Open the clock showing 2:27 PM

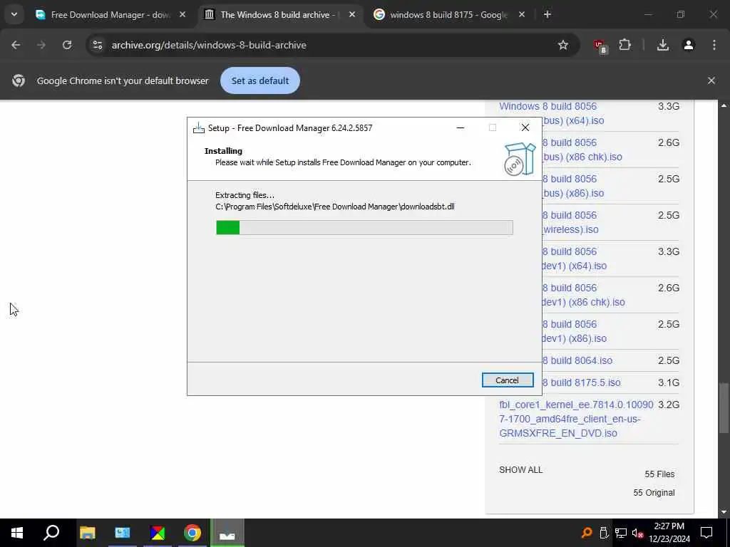tap(669, 533)
